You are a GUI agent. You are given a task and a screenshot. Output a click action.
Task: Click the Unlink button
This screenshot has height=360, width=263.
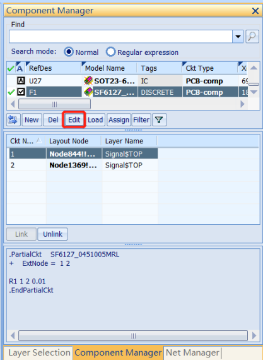(x=52, y=234)
